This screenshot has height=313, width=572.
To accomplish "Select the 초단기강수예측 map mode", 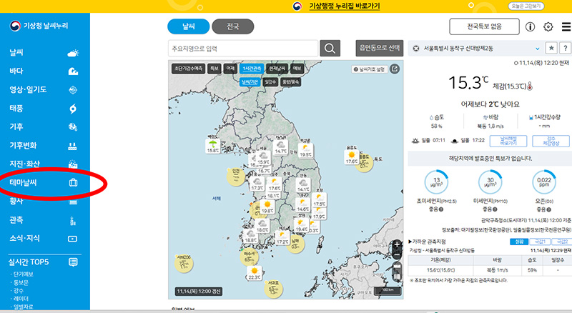I will pos(188,69).
